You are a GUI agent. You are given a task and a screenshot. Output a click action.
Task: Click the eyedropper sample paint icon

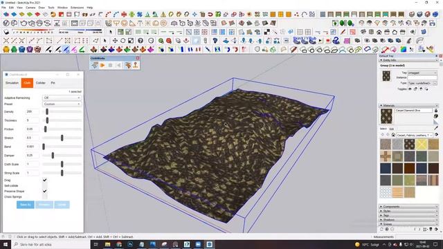click(x=436, y=129)
